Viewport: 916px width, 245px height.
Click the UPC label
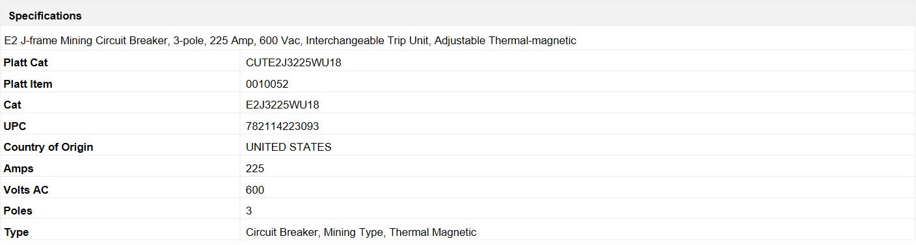(15, 126)
